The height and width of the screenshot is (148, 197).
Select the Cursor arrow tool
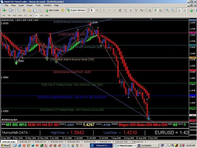(x=92, y=10)
